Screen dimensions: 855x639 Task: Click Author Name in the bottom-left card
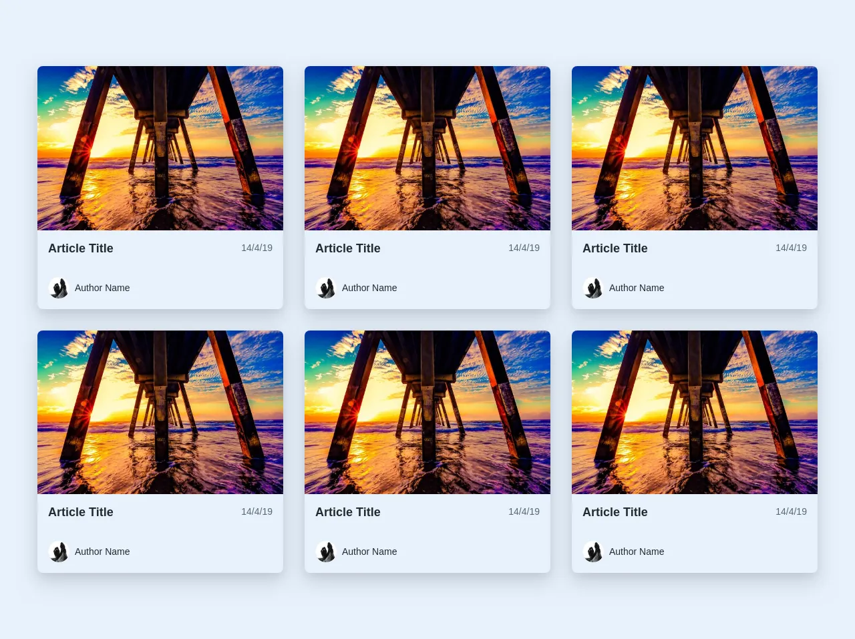click(102, 552)
